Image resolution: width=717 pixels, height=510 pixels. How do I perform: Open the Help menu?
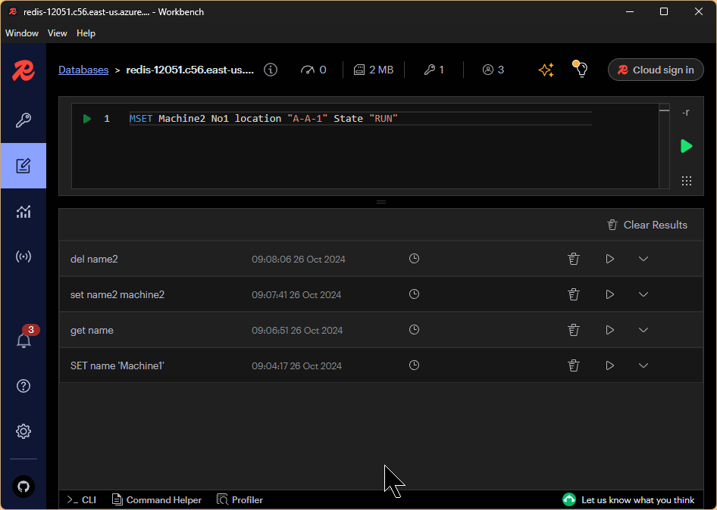tap(86, 33)
